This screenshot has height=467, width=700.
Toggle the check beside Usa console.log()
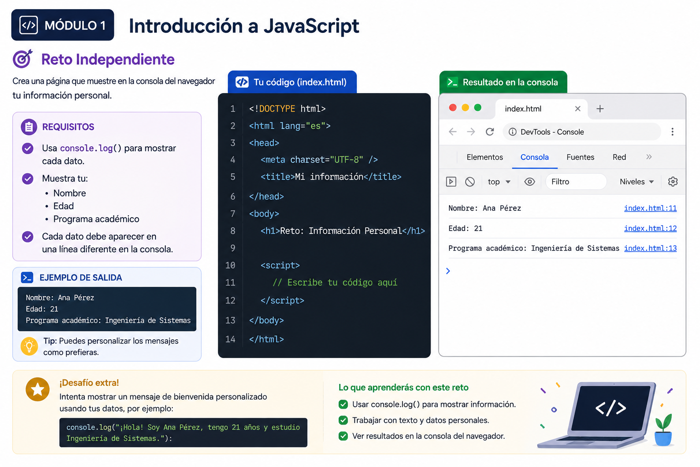tap(28, 148)
